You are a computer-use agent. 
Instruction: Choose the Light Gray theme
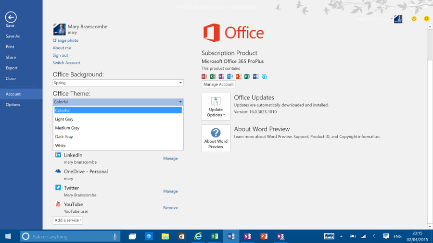(x=118, y=119)
